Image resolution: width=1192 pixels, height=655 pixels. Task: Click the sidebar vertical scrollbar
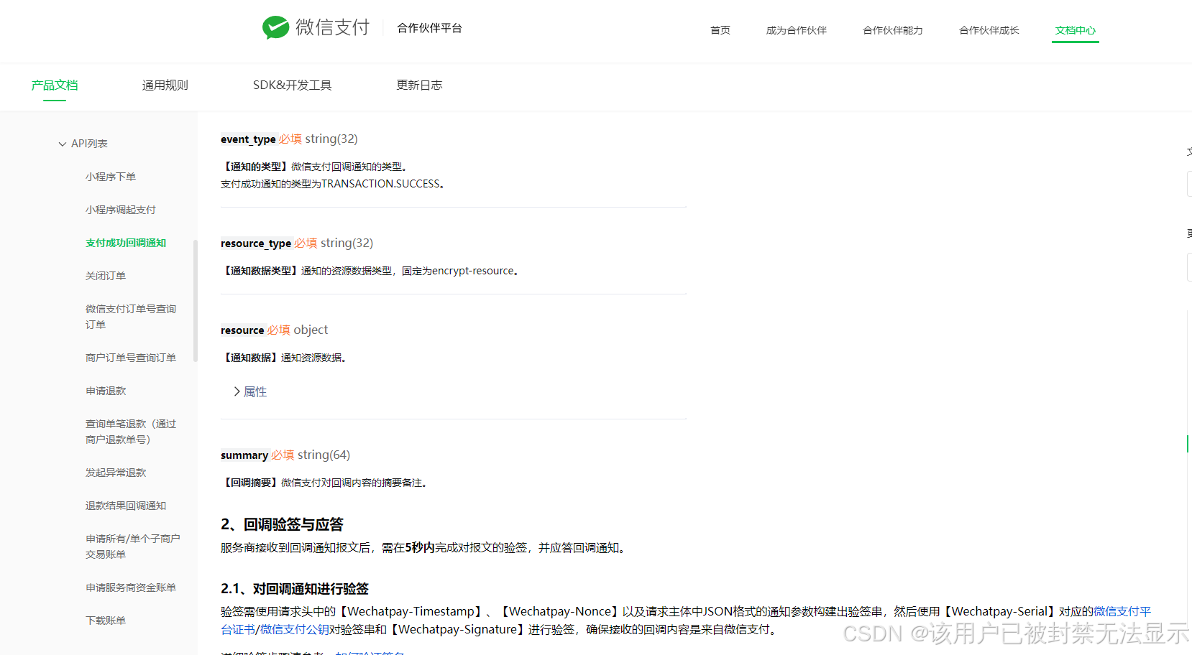tap(196, 301)
